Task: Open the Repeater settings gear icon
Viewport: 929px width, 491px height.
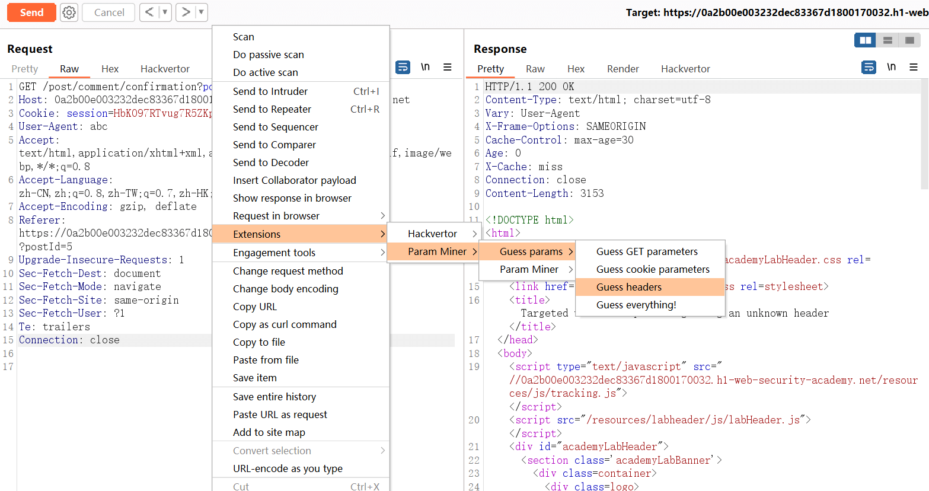Action: point(69,12)
